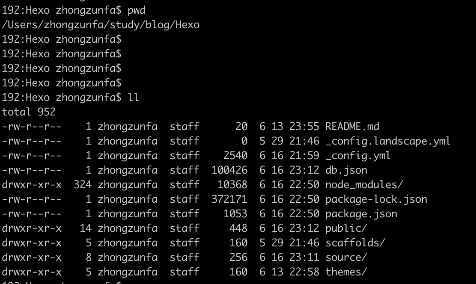Image resolution: width=476 pixels, height=284 pixels.
Task: Click the scaffolds/ directory name
Action: point(355,243)
